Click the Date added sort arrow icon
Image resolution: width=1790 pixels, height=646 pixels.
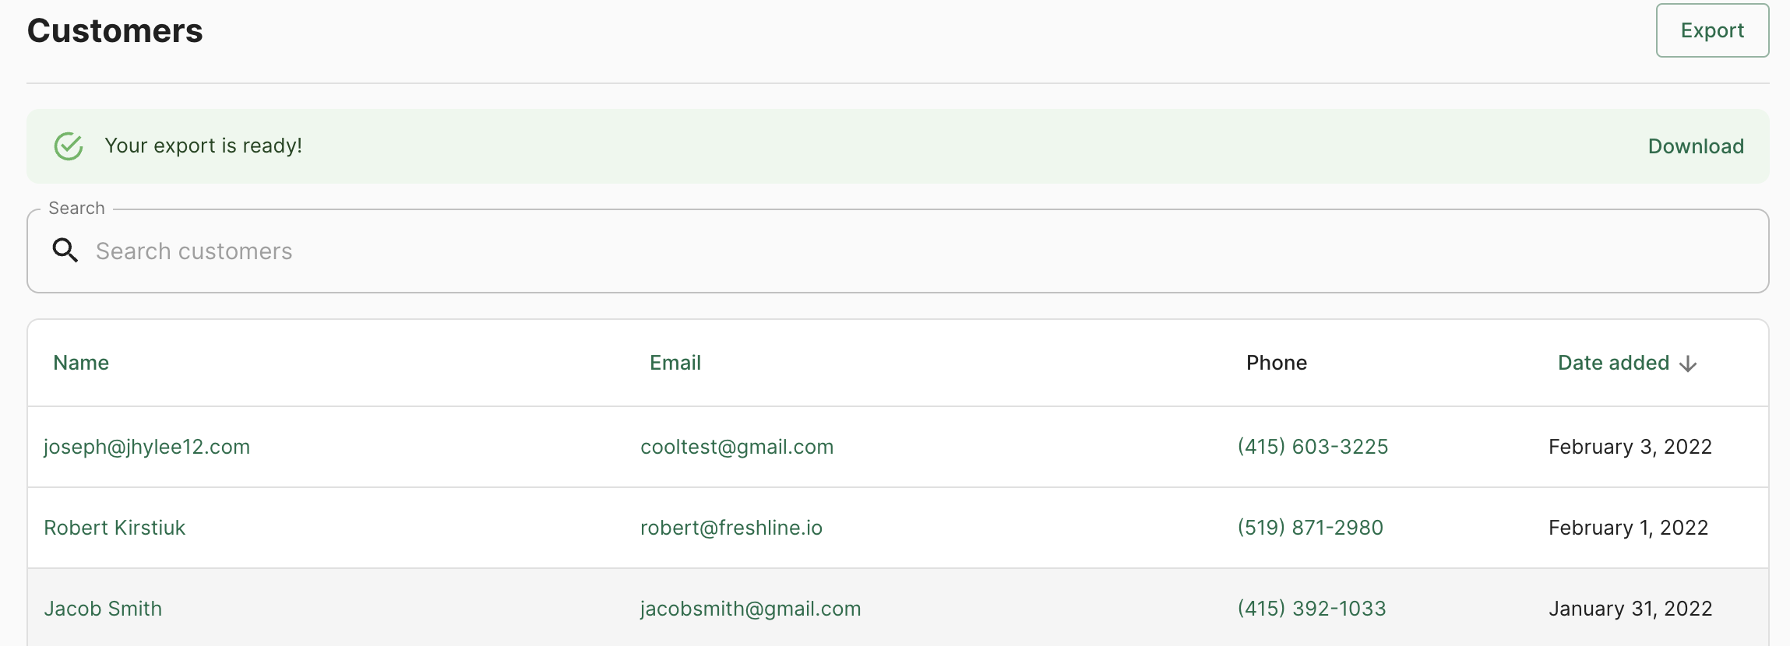[x=1688, y=363]
